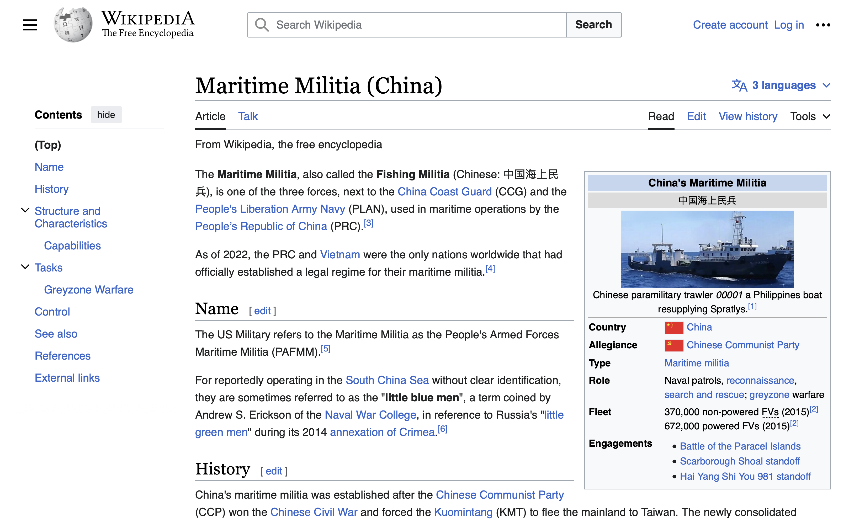This screenshot has height=523, width=849.
Task: Collapse the Tasks section arrow
Action: (25, 267)
